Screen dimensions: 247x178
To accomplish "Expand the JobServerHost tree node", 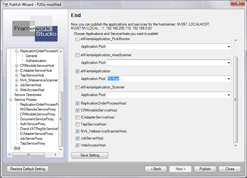I will click(16, 85).
